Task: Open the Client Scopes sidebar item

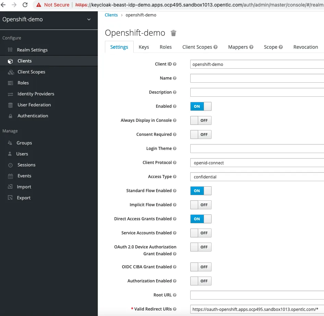Action: (32, 72)
